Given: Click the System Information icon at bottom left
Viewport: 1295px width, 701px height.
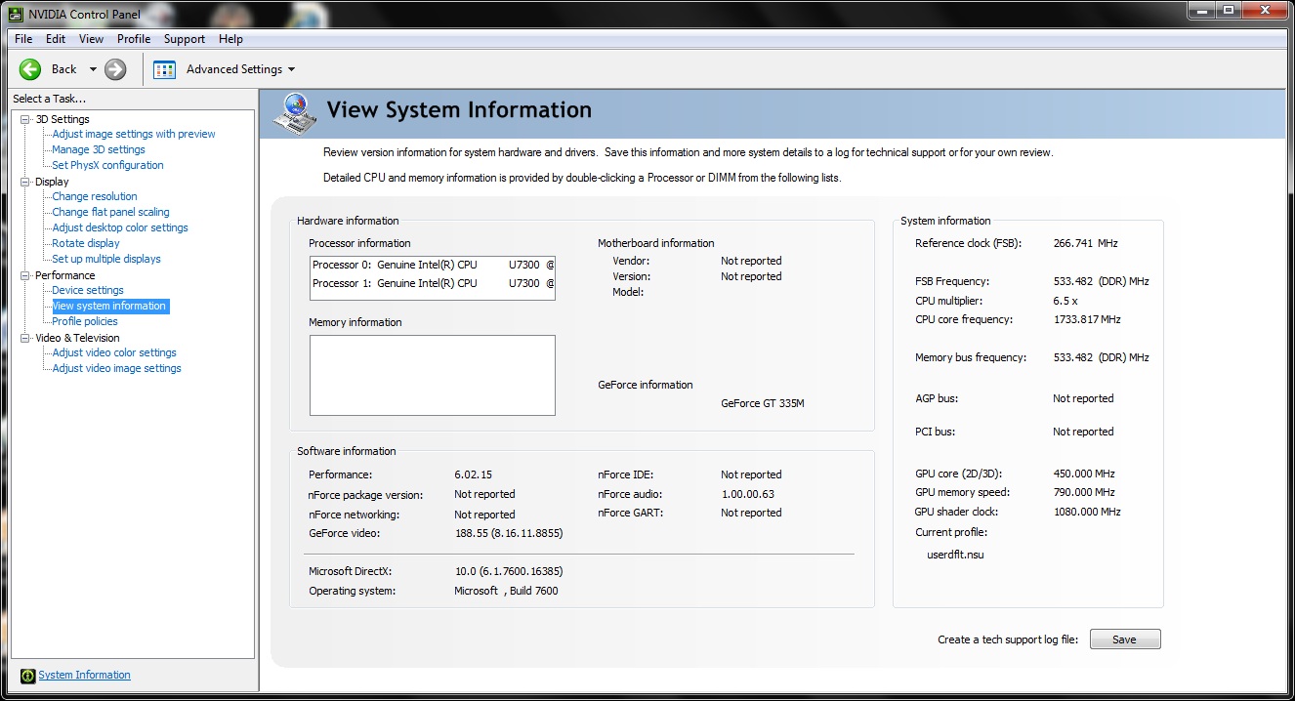Looking at the screenshot, I should click(x=28, y=676).
